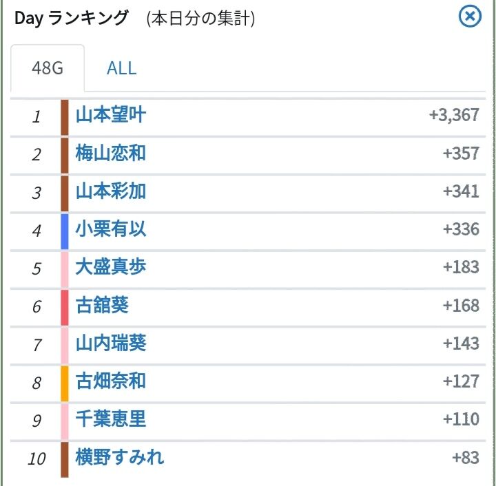Click the Day ランキング title

point(72,19)
